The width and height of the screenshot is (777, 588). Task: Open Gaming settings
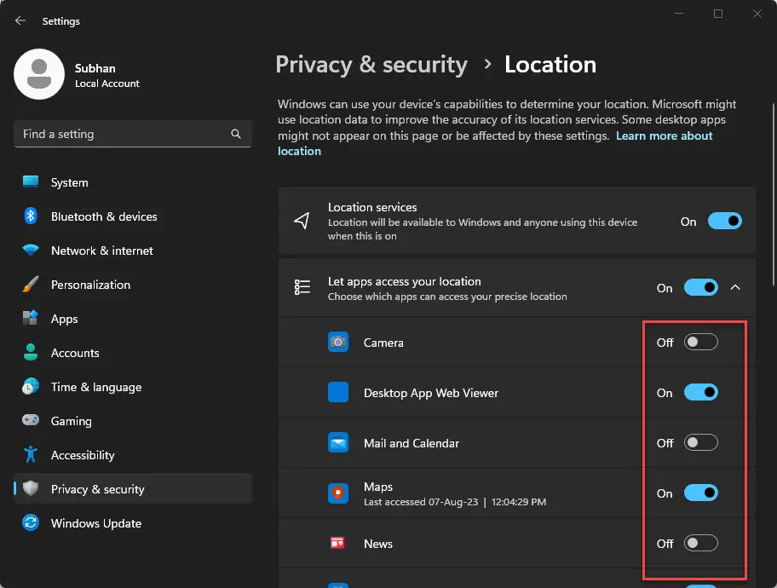point(133,421)
